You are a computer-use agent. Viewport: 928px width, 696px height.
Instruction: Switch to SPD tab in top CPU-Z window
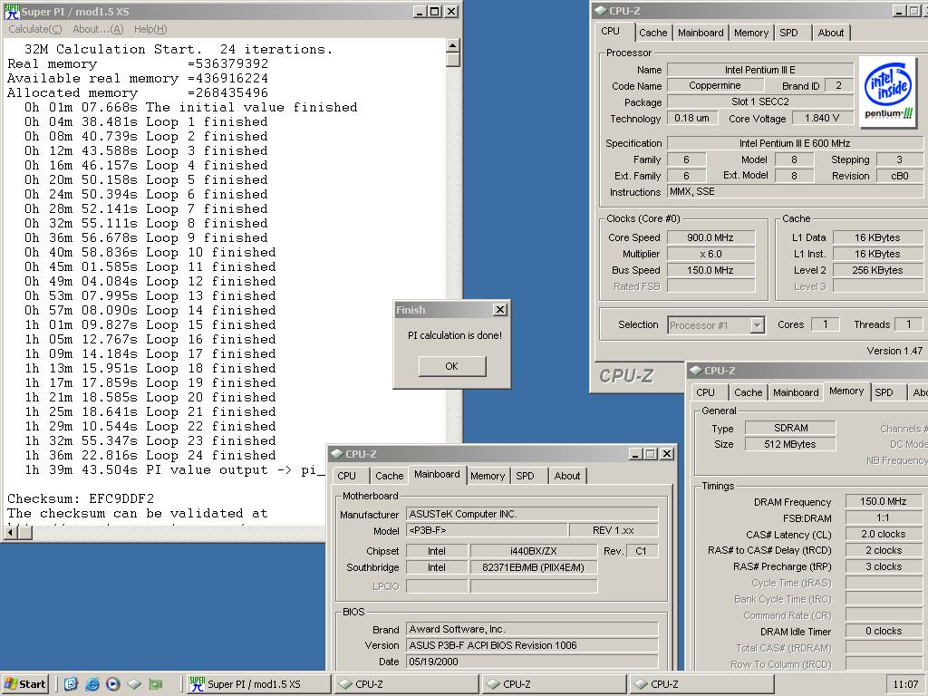(789, 34)
